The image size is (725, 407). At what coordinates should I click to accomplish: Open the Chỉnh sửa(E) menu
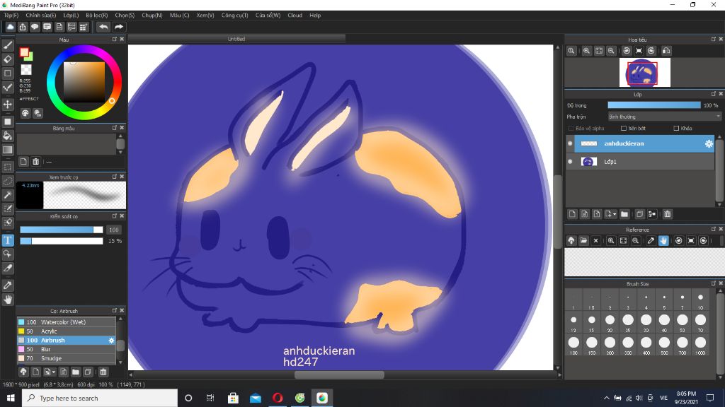pos(40,16)
